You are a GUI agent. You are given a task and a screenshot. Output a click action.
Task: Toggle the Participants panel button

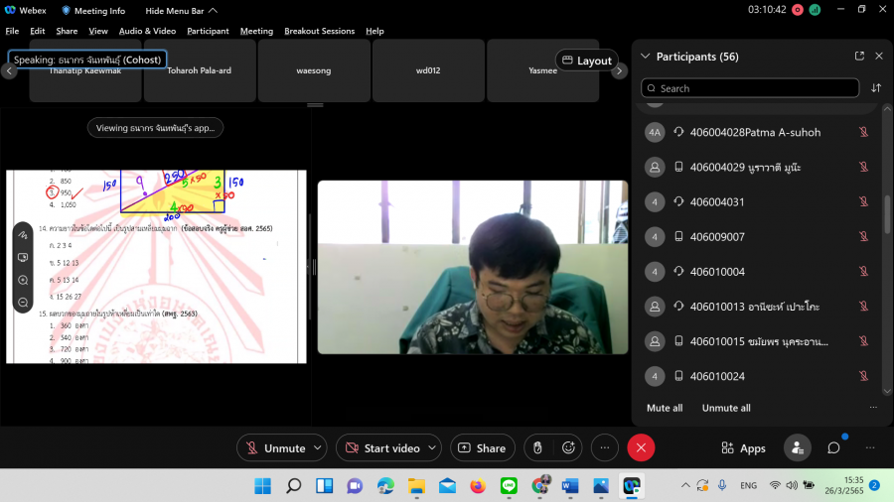pos(797,448)
